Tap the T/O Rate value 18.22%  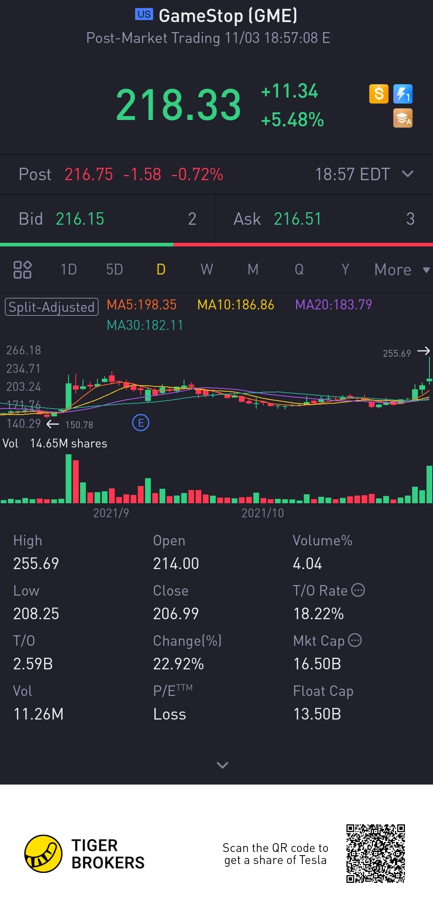coord(319,614)
